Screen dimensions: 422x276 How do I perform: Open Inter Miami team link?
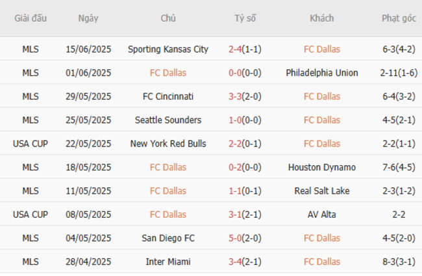coord(168,262)
